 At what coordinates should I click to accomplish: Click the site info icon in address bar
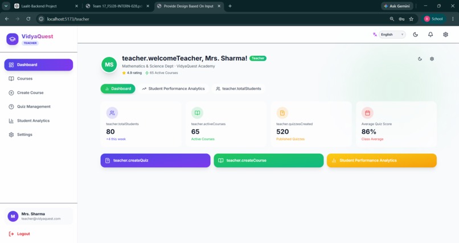(41, 19)
